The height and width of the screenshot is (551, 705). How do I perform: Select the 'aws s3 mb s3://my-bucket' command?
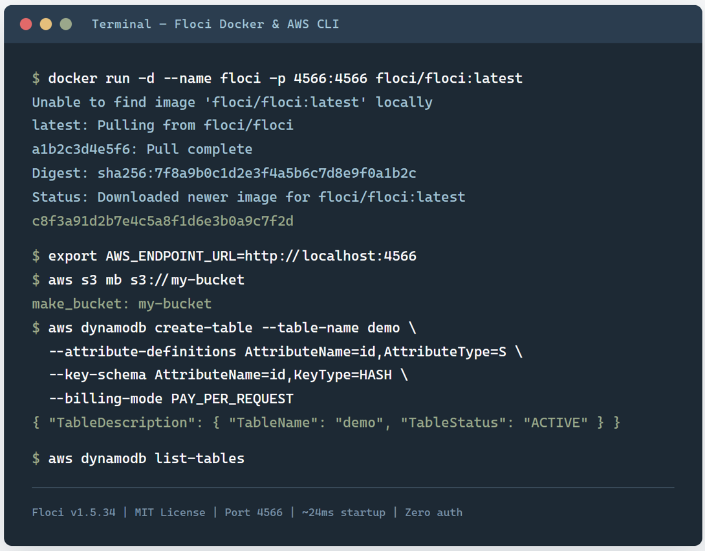pos(138,279)
